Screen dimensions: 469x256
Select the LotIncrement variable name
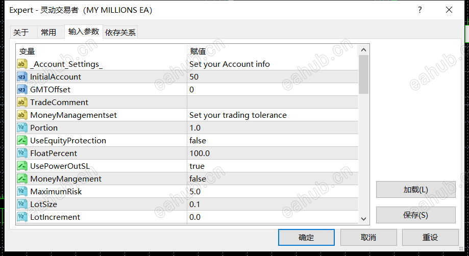tap(55, 217)
